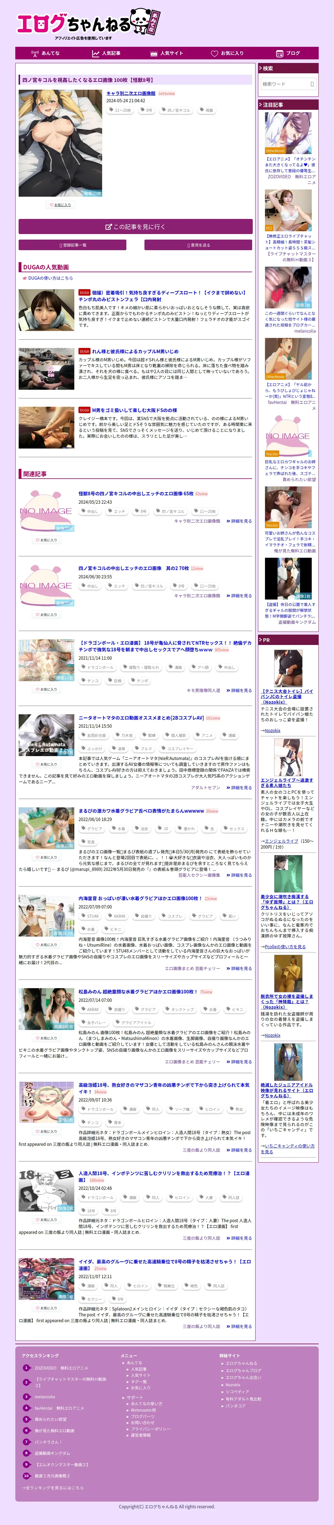The height and width of the screenshot is (1525, 334).
Task: Click the antenna icon beside あんてな
Action: (35, 53)
